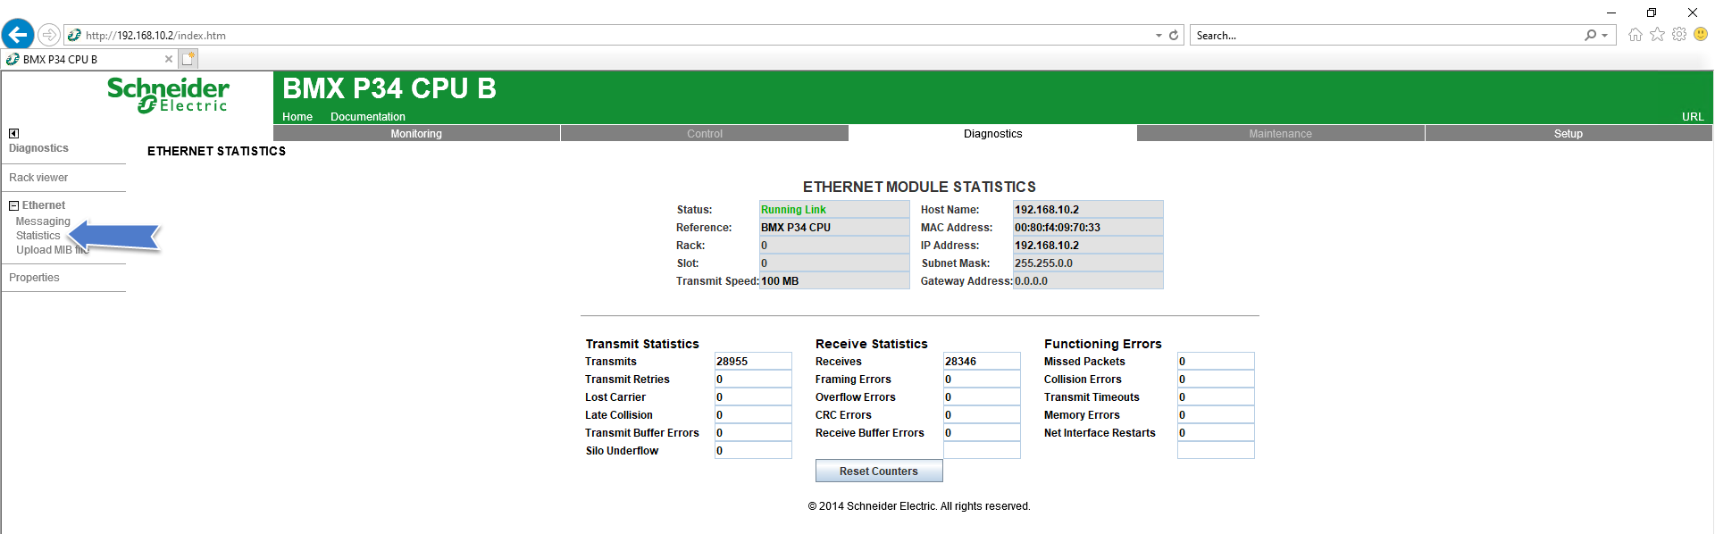The width and height of the screenshot is (1715, 534).
Task: Click the Missed Packets value field
Action: (1216, 361)
